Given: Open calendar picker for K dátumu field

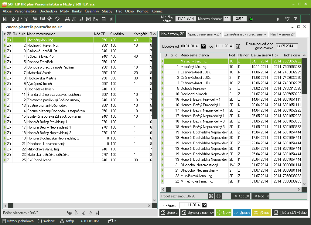Looking at the screenshot, I should pos(204,205).
